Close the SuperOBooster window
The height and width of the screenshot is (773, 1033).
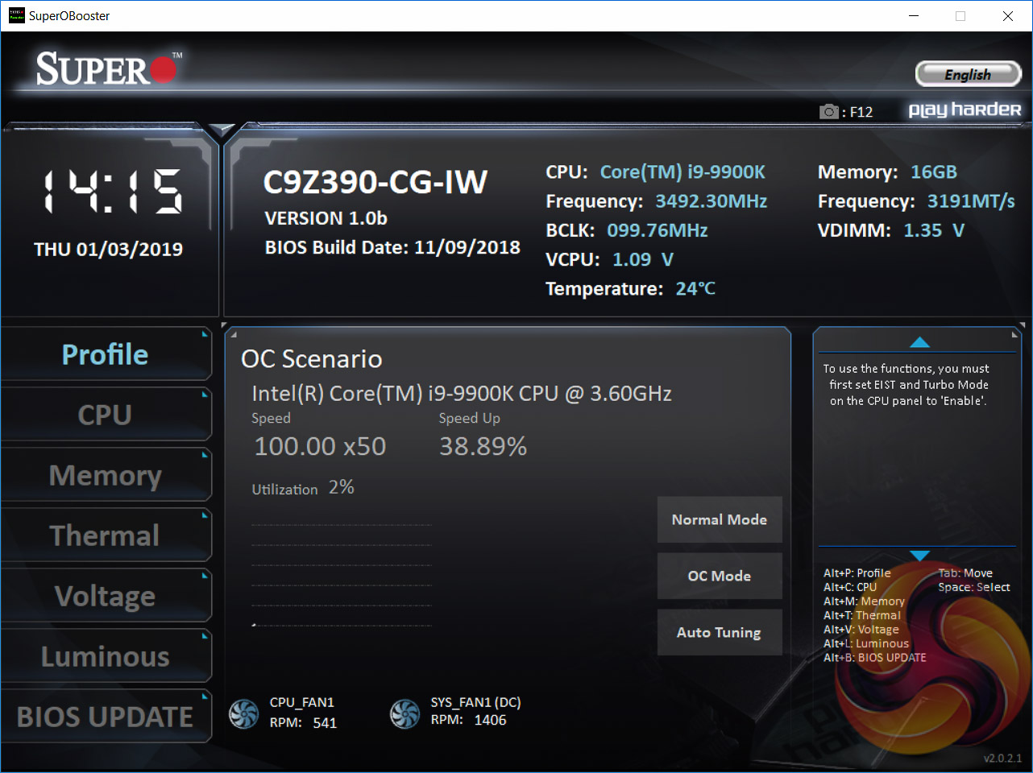pyautogui.click(x=1007, y=16)
